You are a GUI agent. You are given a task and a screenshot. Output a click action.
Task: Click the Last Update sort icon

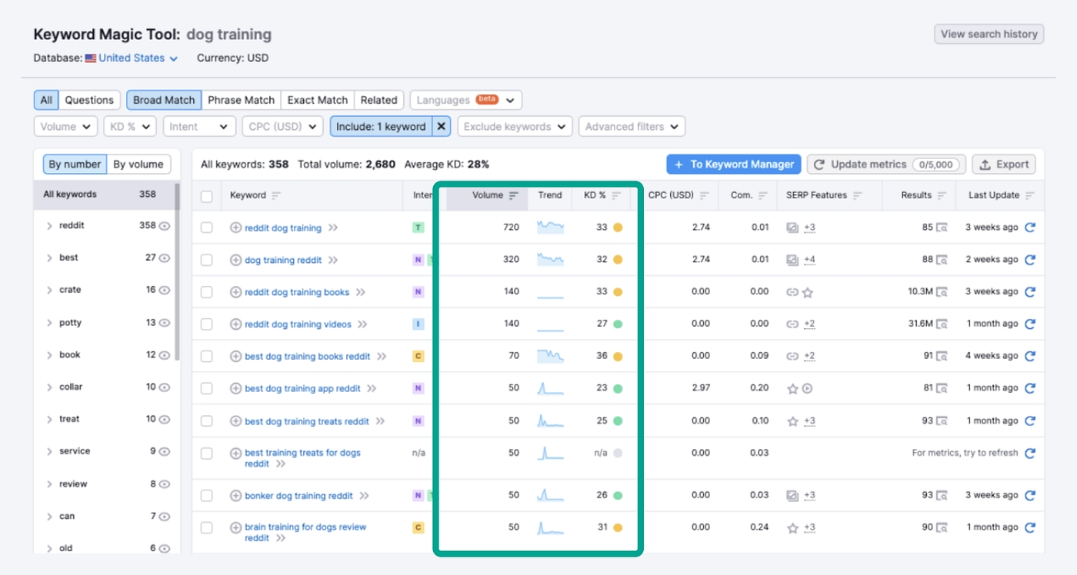(1029, 195)
